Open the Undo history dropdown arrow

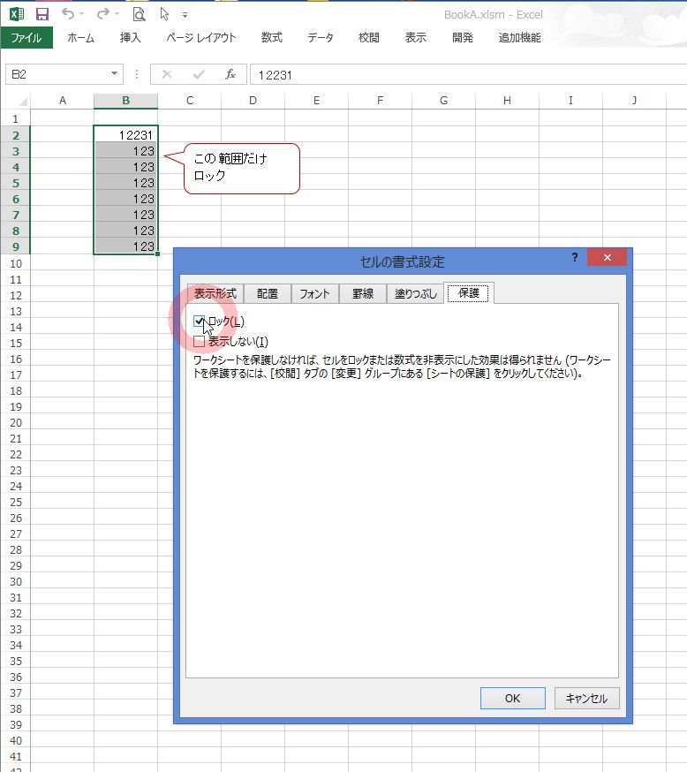coord(83,15)
